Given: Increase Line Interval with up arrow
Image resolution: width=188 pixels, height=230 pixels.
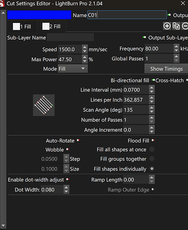Looking at the screenshot, I should 152,88.
